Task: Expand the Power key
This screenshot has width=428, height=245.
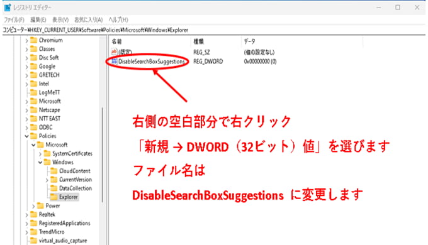Action: point(33,206)
